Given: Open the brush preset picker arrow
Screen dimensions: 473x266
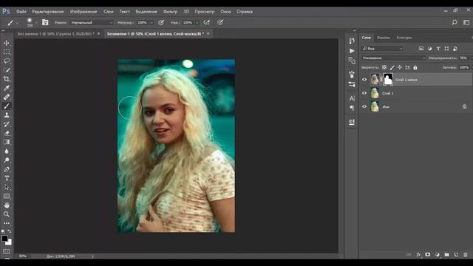Looking at the screenshot, I should [x=36, y=23].
